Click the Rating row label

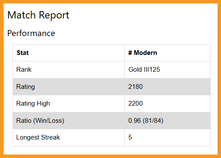pyautogui.click(x=25, y=87)
